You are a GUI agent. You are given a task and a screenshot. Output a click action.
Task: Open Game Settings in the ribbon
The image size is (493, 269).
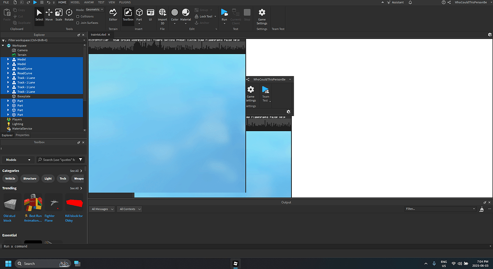coord(262,16)
